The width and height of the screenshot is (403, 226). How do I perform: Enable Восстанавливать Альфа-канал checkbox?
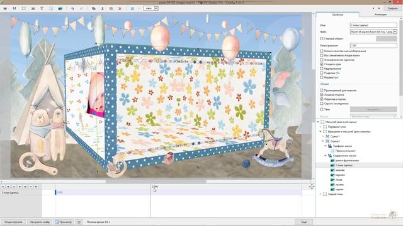coord(322,55)
